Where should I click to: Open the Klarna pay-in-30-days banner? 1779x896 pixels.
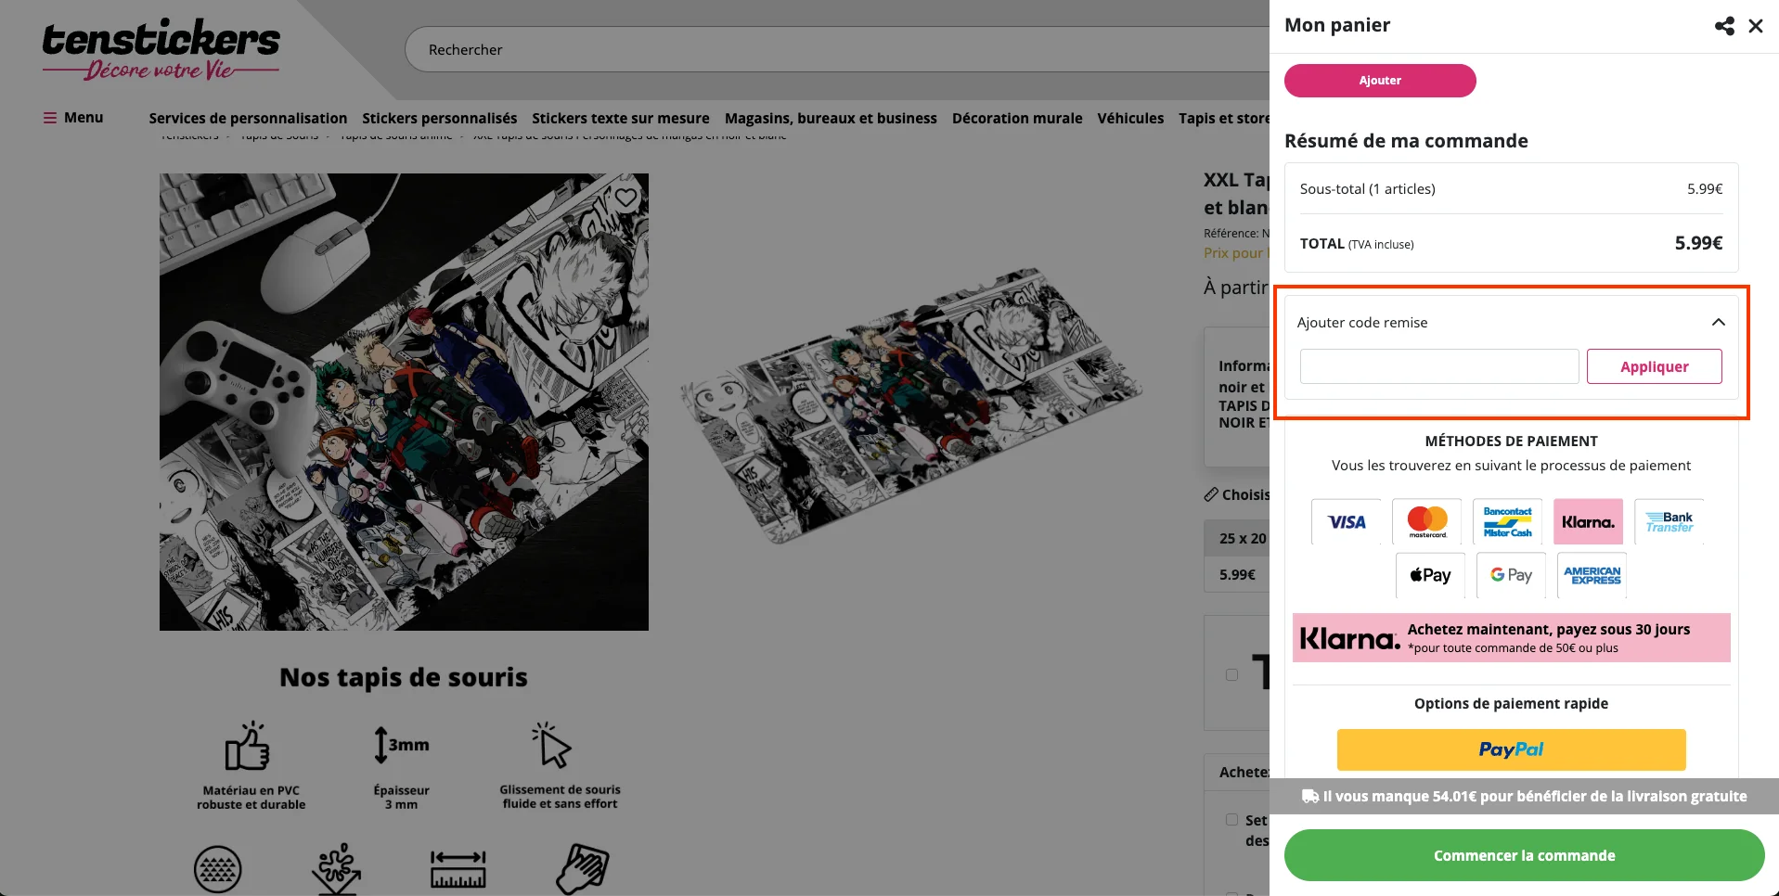pyautogui.click(x=1512, y=638)
